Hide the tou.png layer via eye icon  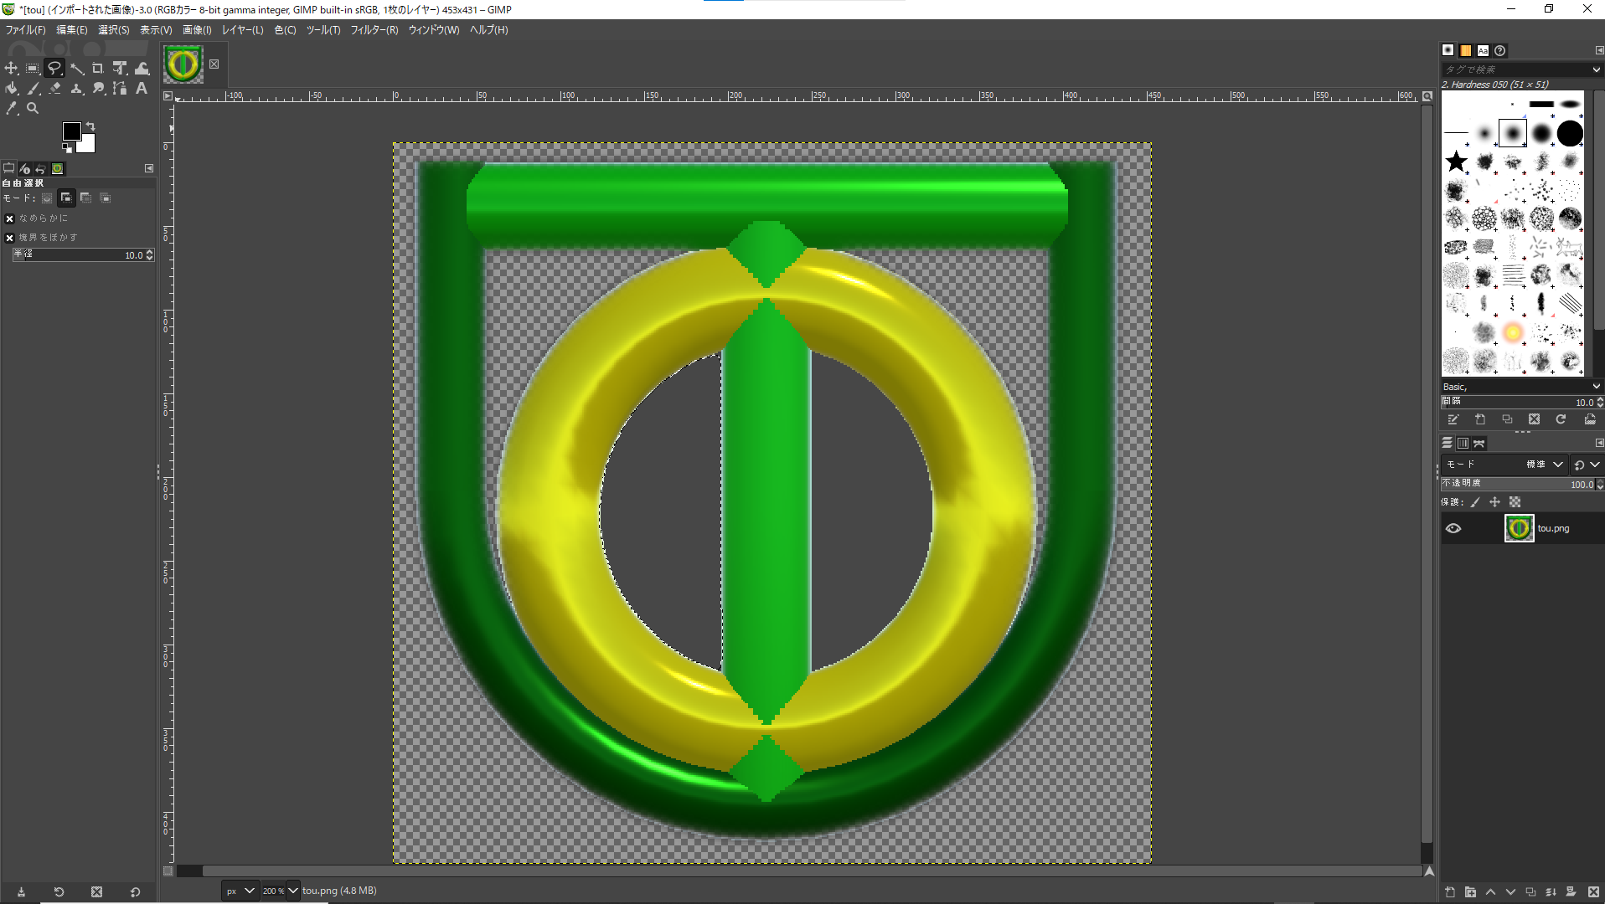coord(1453,528)
